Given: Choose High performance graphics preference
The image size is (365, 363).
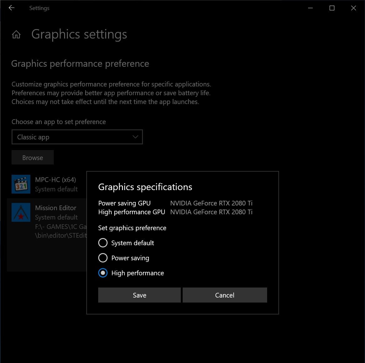Looking at the screenshot, I should click(x=131, y=273).
